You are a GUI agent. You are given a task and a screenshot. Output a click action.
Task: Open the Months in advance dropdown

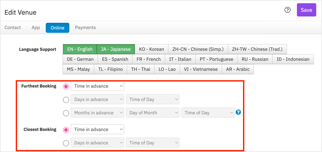(x=97, y=113)
